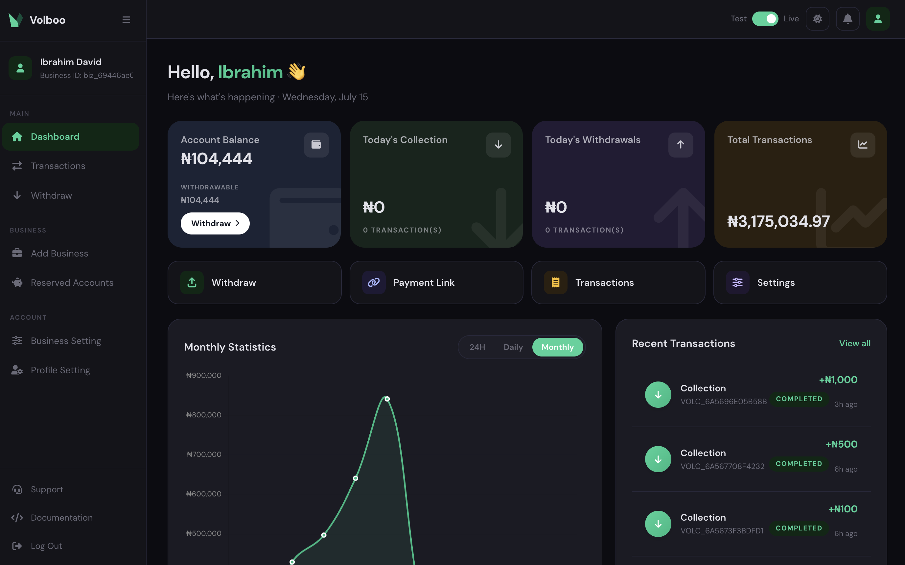Open Profile Setting in the sidebar
The width and height of the screenshot is (905, 565).
coord(71,370)
